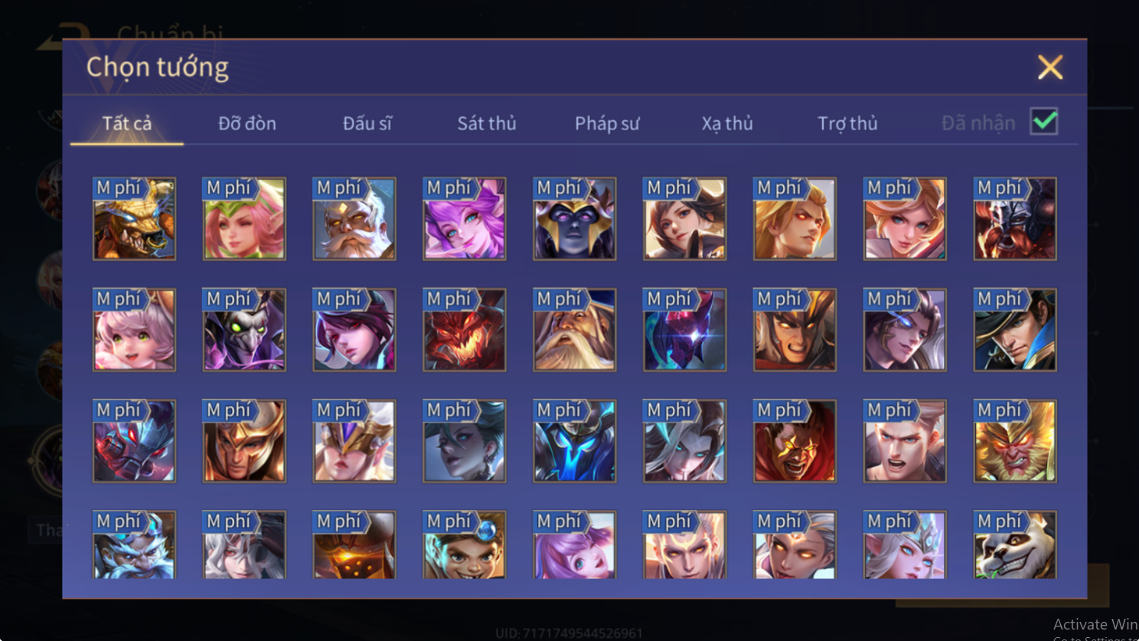Pick the blue-bearded goggles dwarf hero
The image size is (1139, 641).
tap(134, 545)
